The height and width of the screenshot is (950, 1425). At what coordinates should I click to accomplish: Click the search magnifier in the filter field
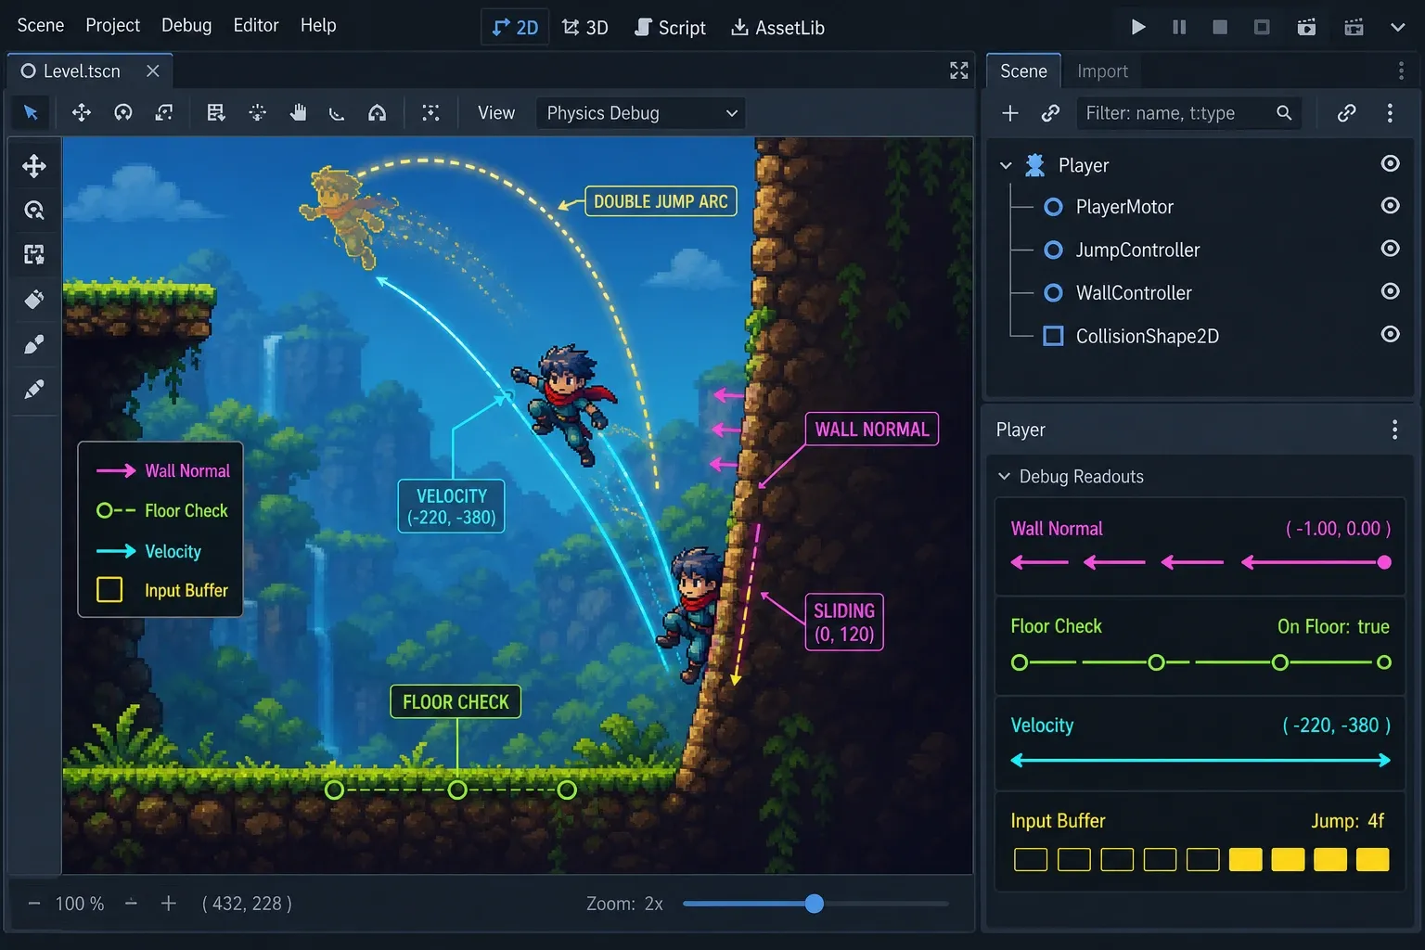point(1284,113)
